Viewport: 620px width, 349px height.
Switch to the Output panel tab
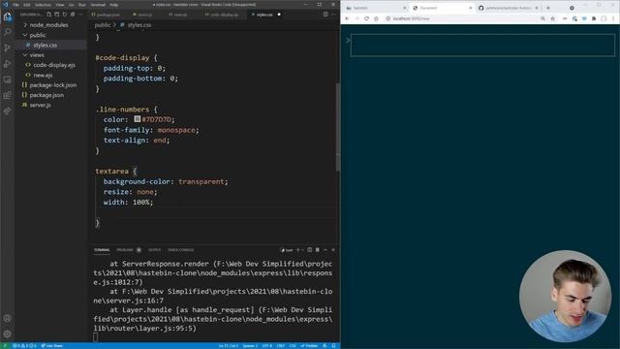coord(154,250)
